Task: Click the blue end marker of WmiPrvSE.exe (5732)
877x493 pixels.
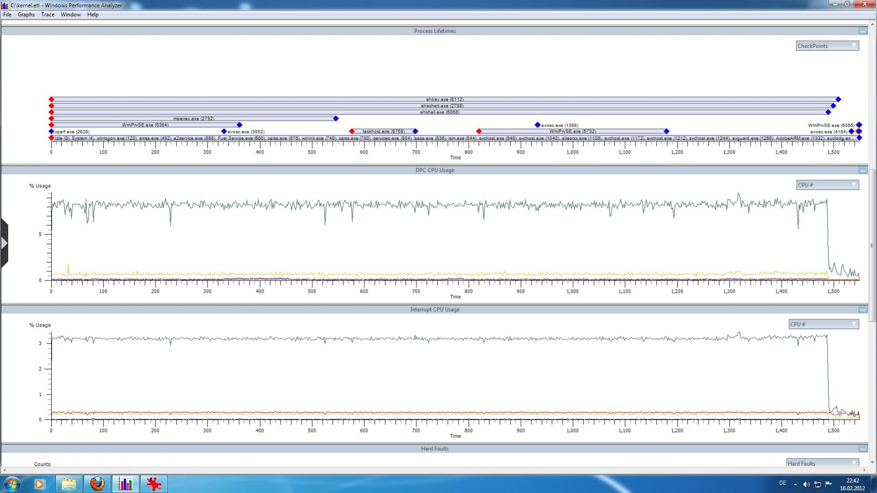Action: pyautogui.click(x=666, y=131)
